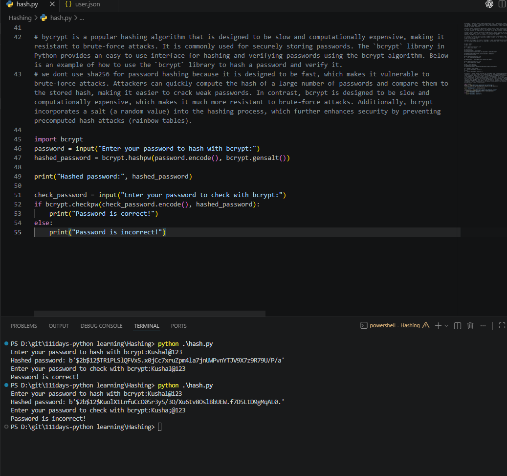Open the terminal panel more actions ellipsis

(483, 326)
